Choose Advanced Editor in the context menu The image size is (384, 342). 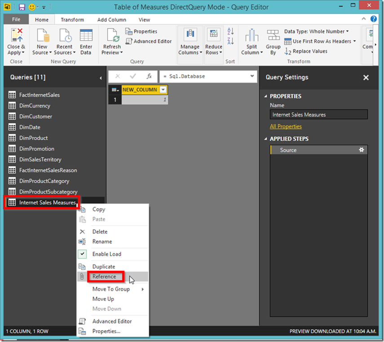click(x=113, y=321)
